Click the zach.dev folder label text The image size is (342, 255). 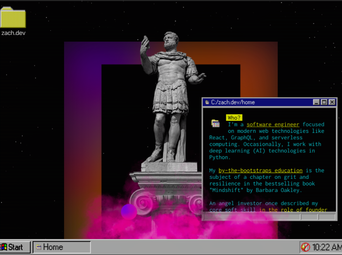pos(13,33)
